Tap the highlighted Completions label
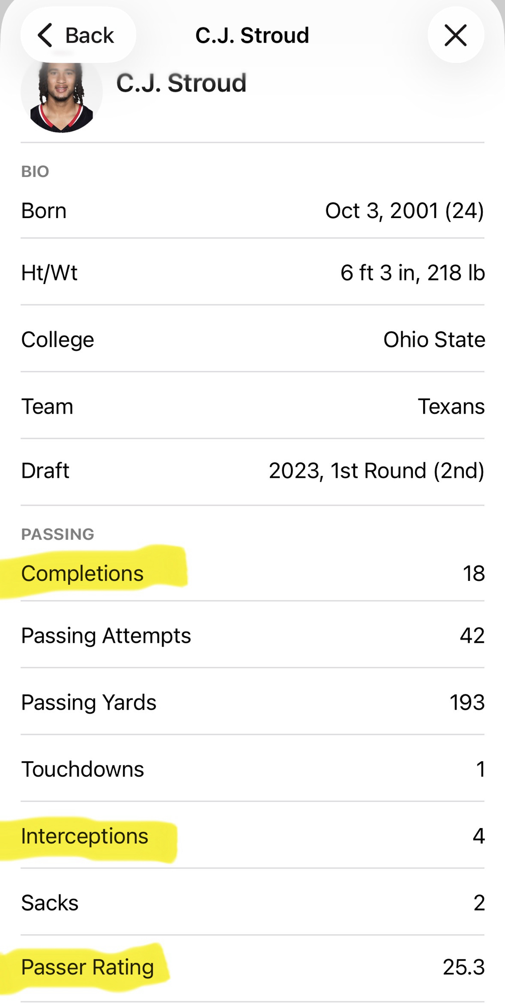The width and height of the screenshot is (505, 1005). pos(82,573)
